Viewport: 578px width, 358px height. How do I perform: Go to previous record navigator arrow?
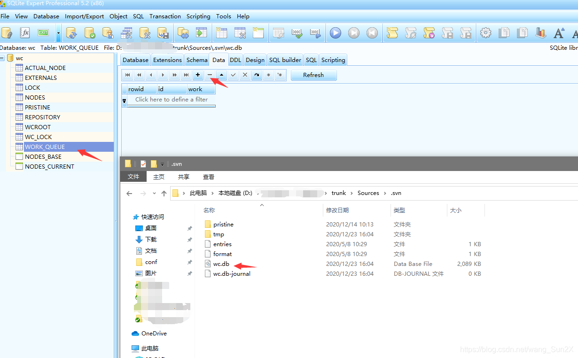tap(151, 75)
